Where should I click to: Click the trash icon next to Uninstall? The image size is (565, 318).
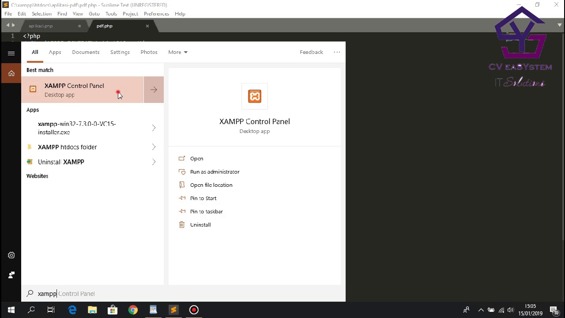coord(182,225)
